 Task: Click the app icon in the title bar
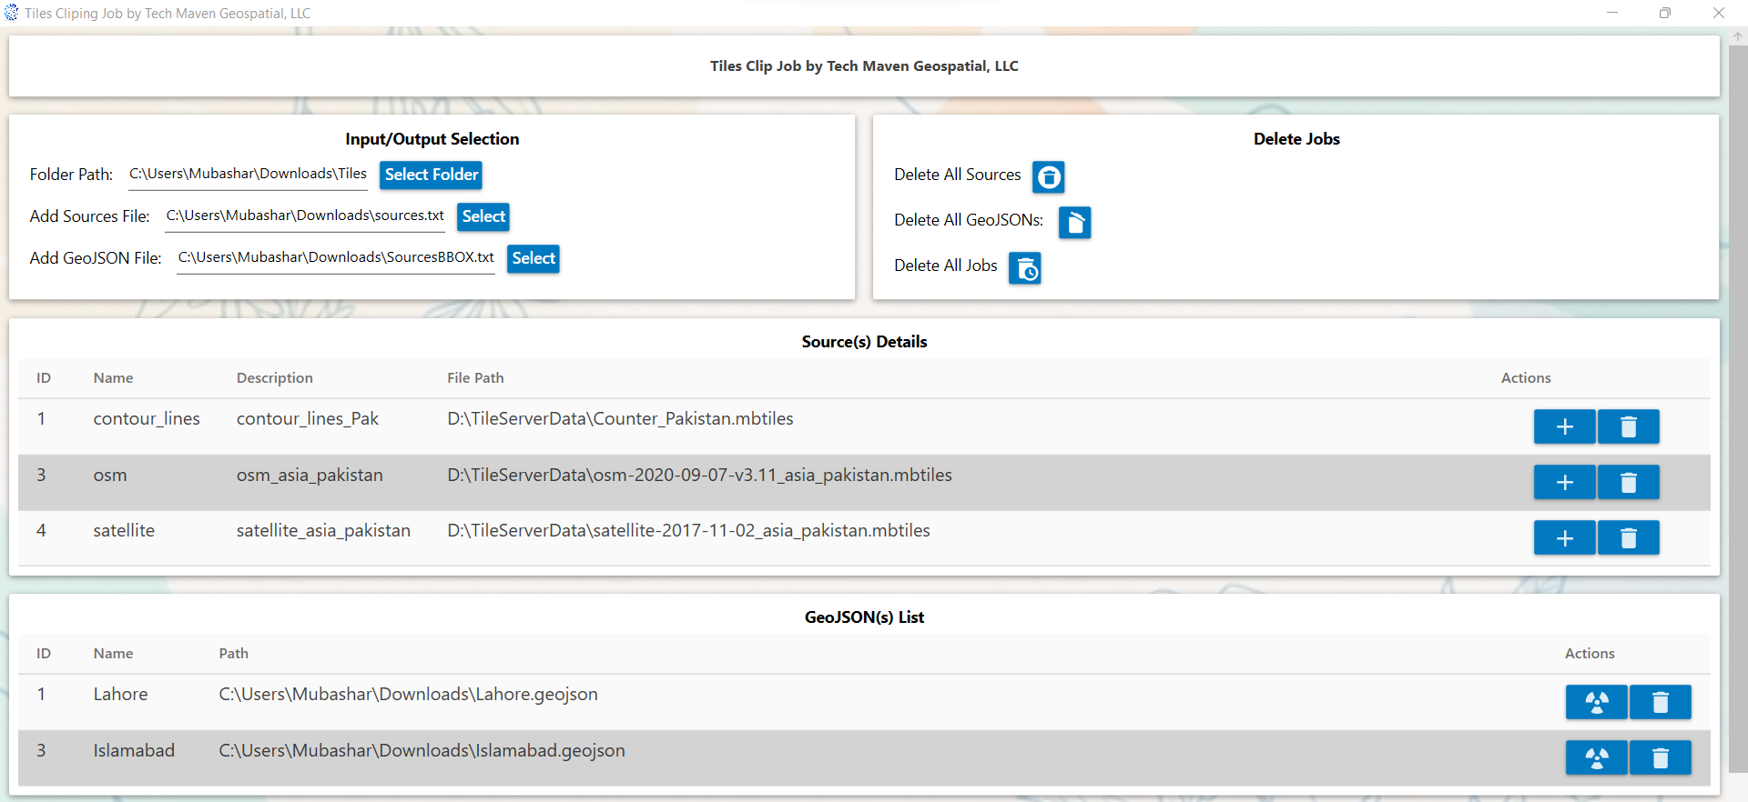[11, 13]
